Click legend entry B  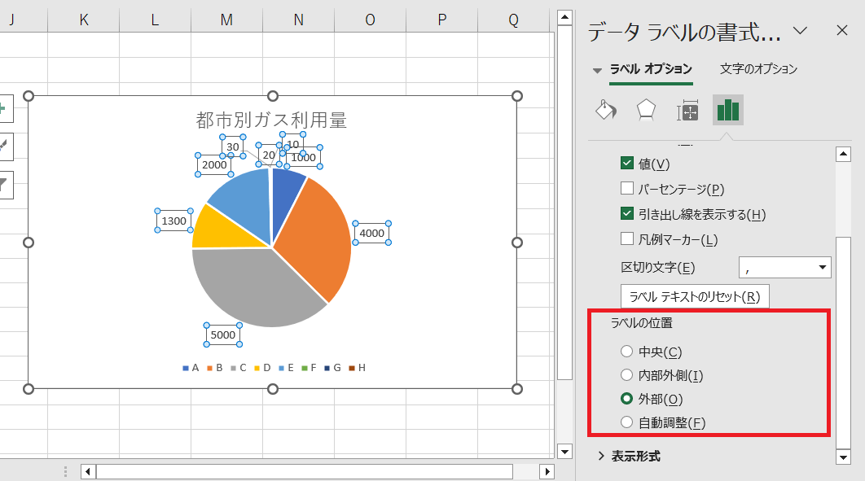pyautogui.click(x=214, y=368)
